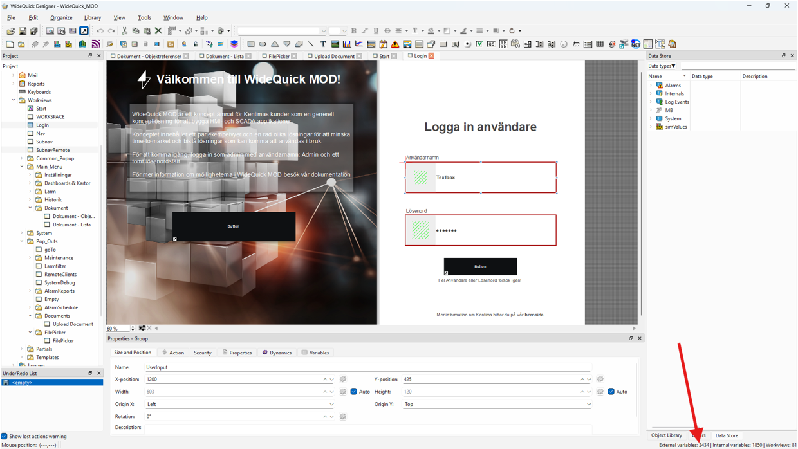798x449 pixels.
Task: Select the ellipse drawing tool icon
Action: (263, 44)
